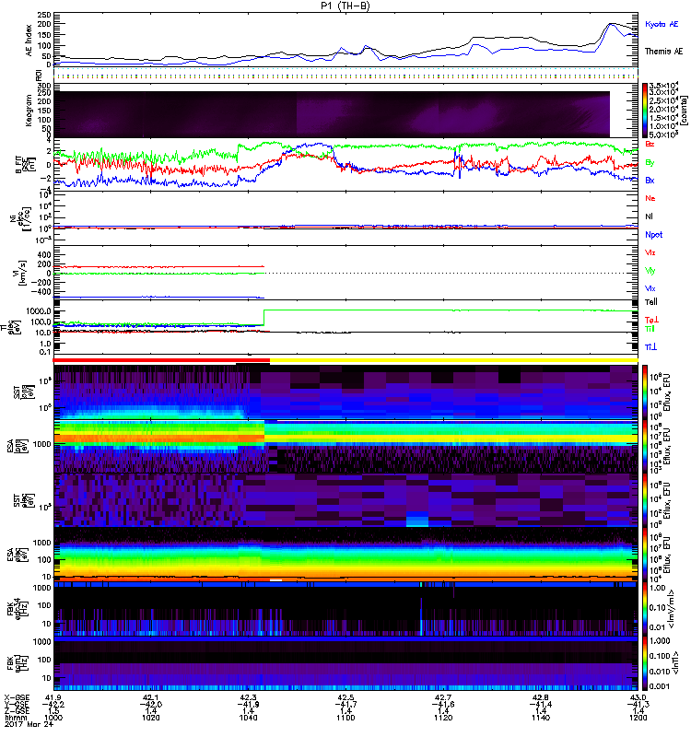Select the red "Te⊥" legend label
Viewport: 691px width, 737px height.
tap(651, 320)
